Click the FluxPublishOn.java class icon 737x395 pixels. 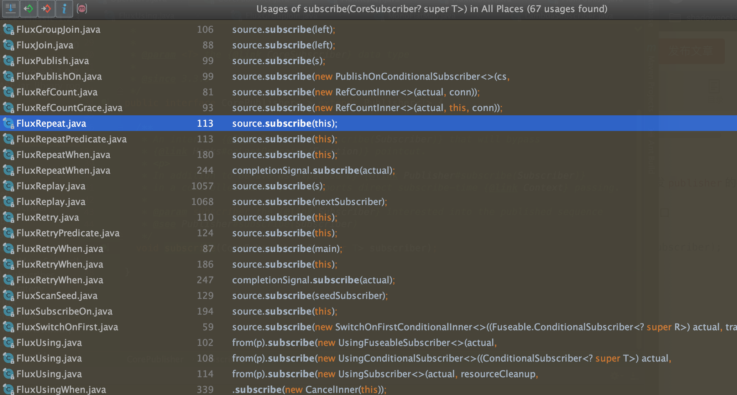click(x=9, y=77)
